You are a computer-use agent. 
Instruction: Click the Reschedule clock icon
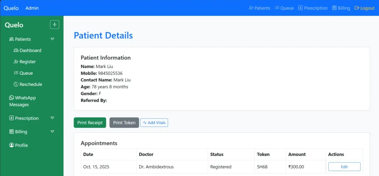16,84
